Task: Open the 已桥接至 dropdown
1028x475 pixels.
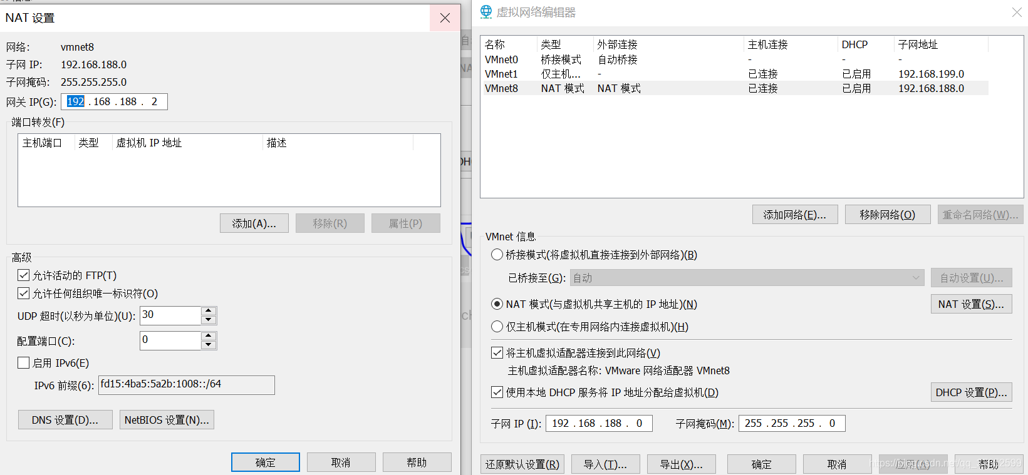Action: (x=747, y=277)
